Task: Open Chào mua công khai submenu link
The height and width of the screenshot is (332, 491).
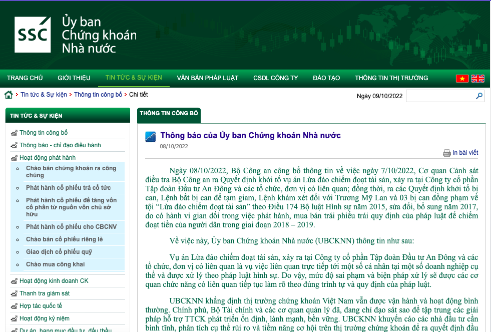Action: click(x=55, y=264)
